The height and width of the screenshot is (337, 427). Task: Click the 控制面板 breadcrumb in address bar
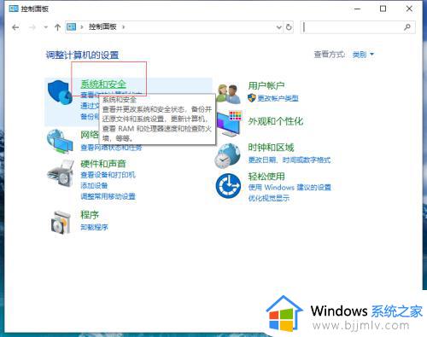point(102,27)
